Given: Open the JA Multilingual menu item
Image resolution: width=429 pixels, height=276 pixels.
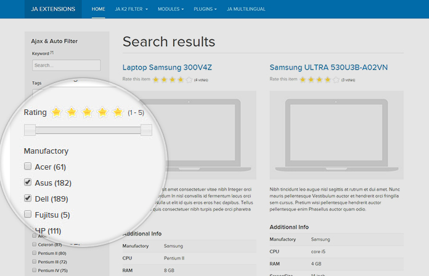Looking at the screenshot, I should [x=246, y=9].
